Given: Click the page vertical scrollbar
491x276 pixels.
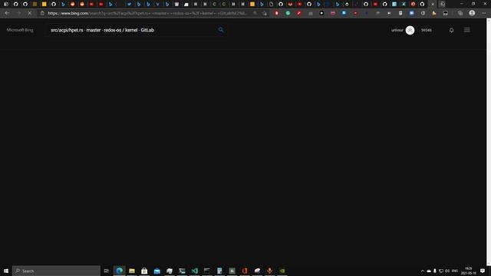Looking at the screenshot, I should click(x=489, y=141).
